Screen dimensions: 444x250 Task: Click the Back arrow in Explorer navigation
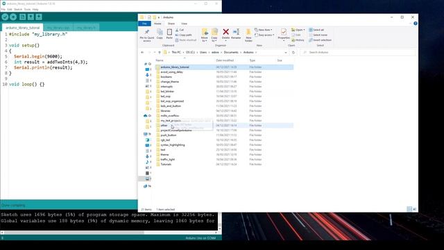click(x=142, y=53)
